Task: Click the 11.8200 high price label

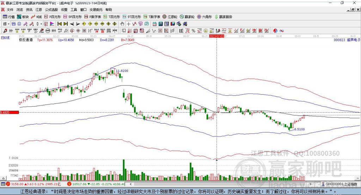Action: [x=122, y=71]
